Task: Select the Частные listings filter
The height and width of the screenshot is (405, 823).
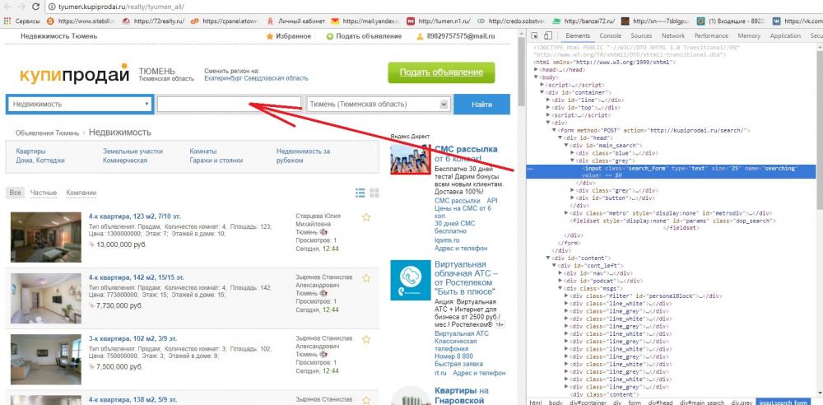Action: coord(43,193)
